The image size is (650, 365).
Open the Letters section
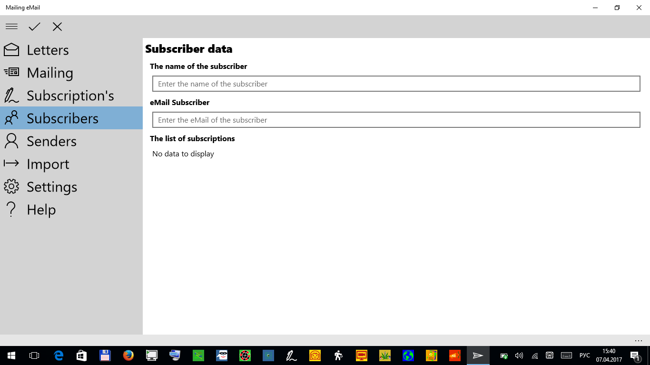71,49
